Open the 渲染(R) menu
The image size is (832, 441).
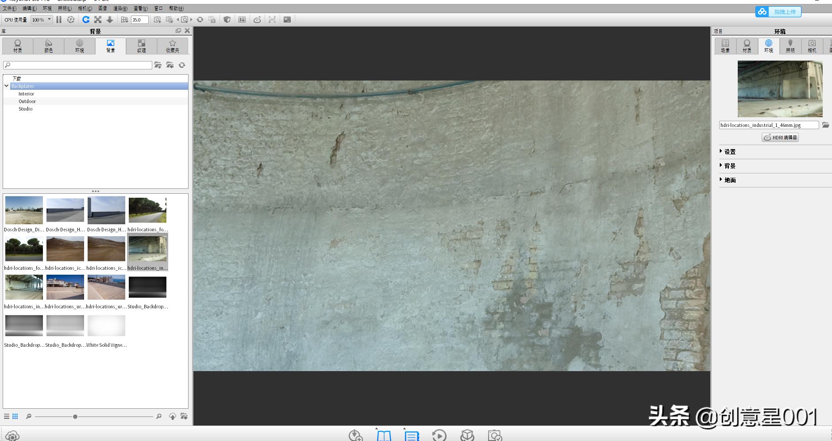click(x=120, y=8)
